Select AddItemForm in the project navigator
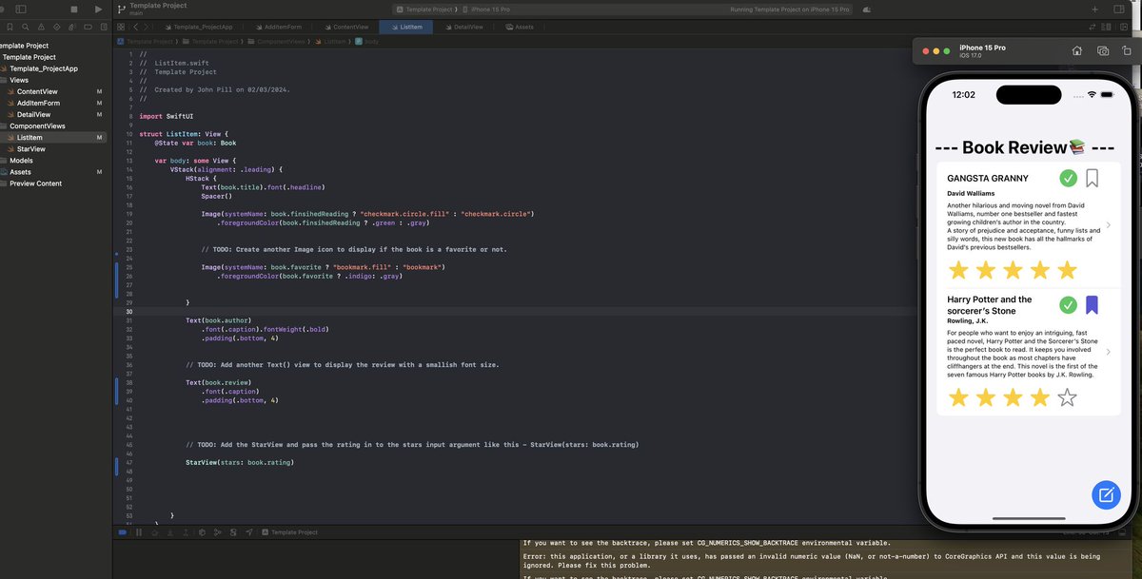Image resolution: width=1142 pixels, height=579 pixels. tap(38, 103)
